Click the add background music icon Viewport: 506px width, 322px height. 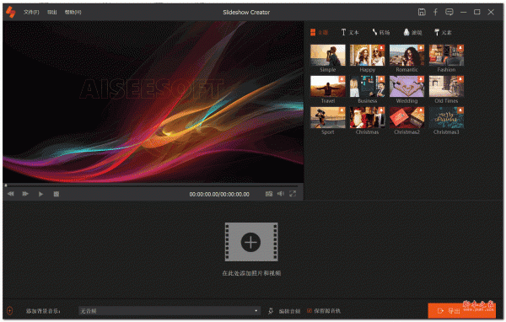(9, 311)
